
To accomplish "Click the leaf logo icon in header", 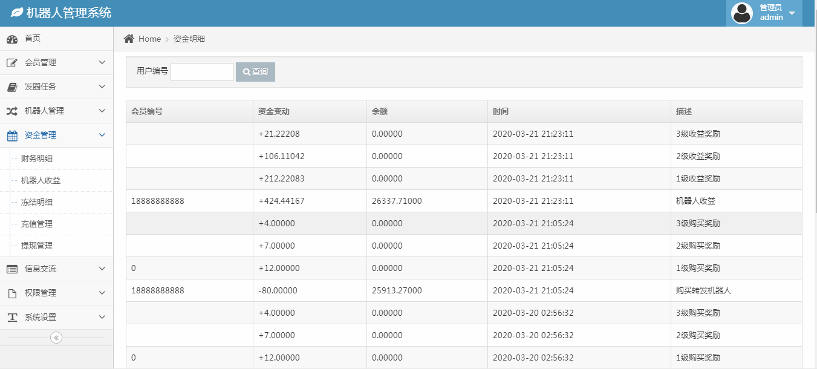I will coord(17,13).
